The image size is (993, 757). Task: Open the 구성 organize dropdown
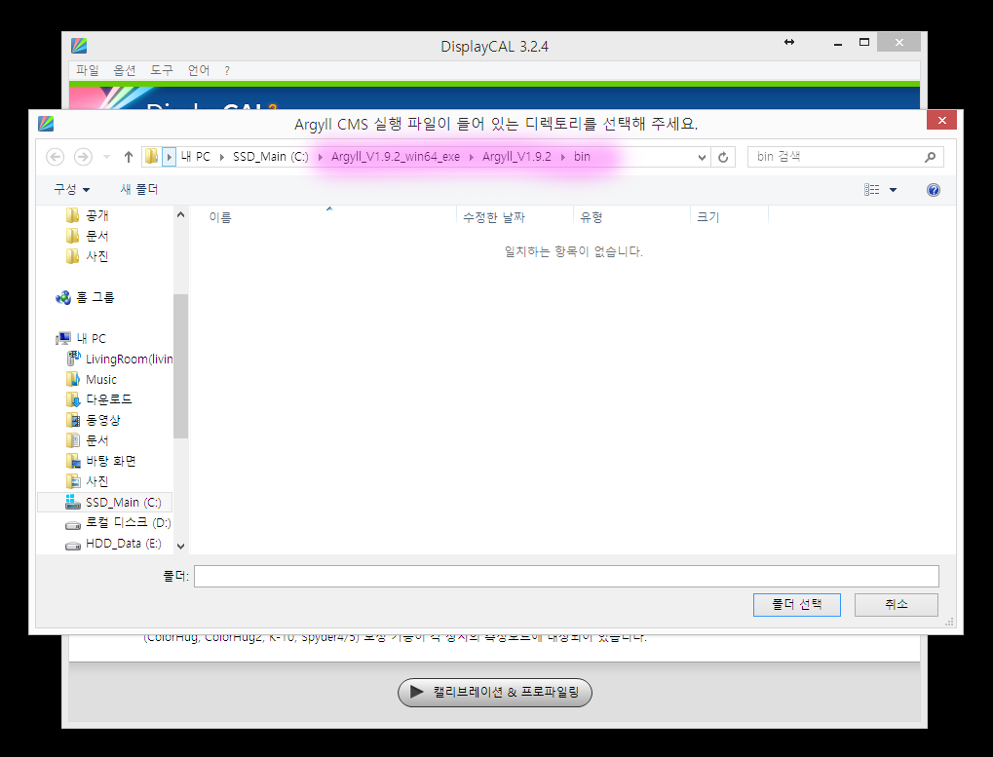(x=71, y=189)
